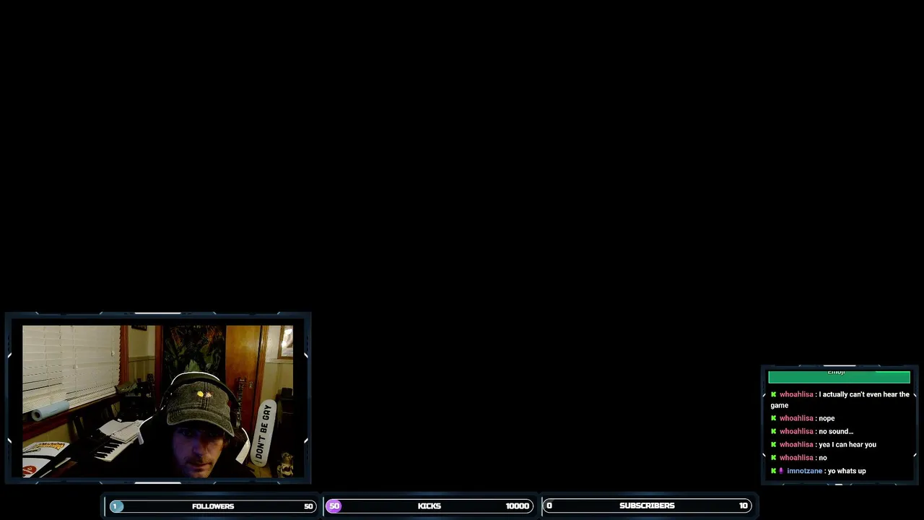Click the username in "can't even hear the game" message
This screenshot has height=520, width=924.
(x=796, y=394)
